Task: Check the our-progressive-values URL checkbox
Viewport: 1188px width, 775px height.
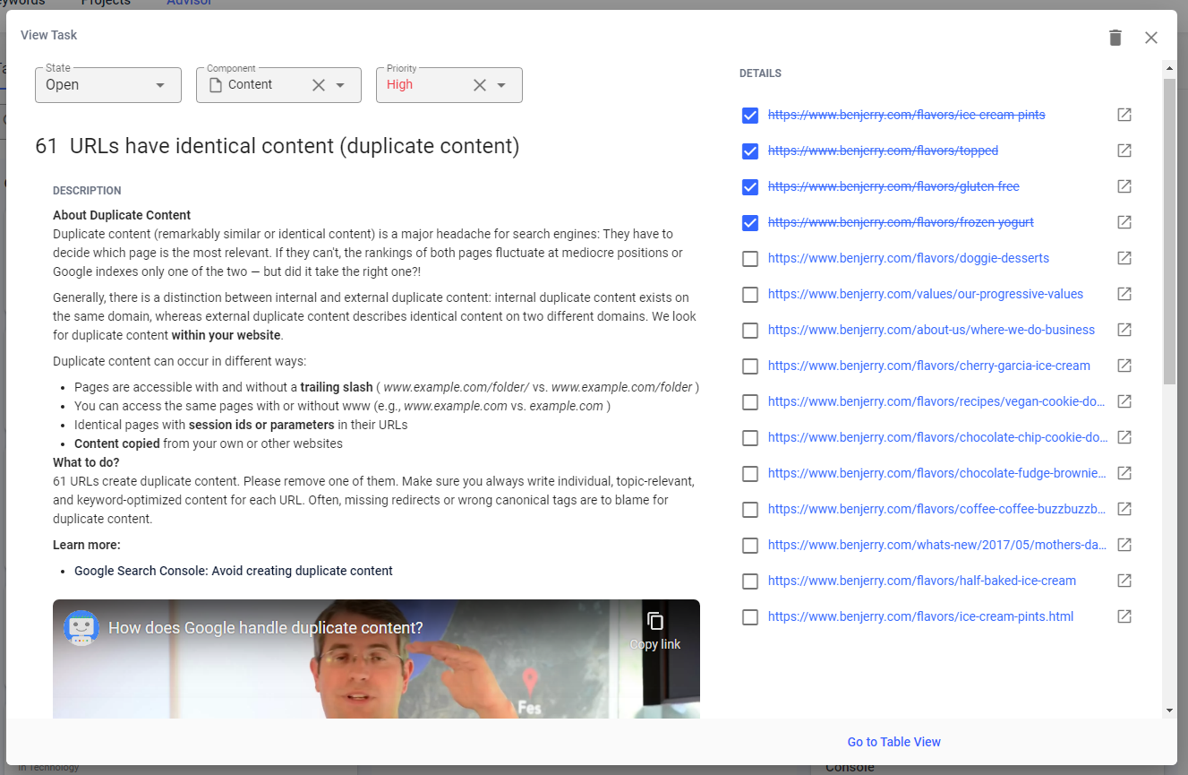Action: coord(750,295)
